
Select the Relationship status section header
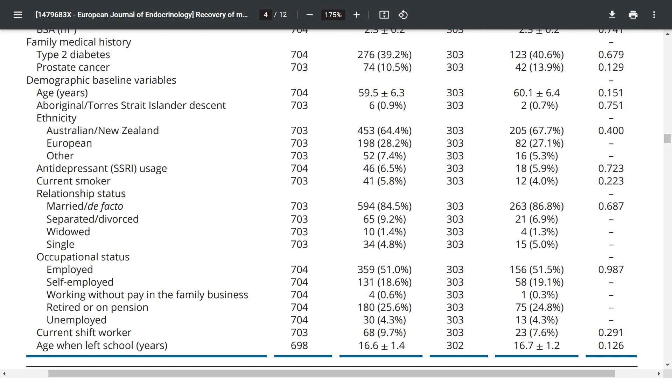[x=81, y=194]
